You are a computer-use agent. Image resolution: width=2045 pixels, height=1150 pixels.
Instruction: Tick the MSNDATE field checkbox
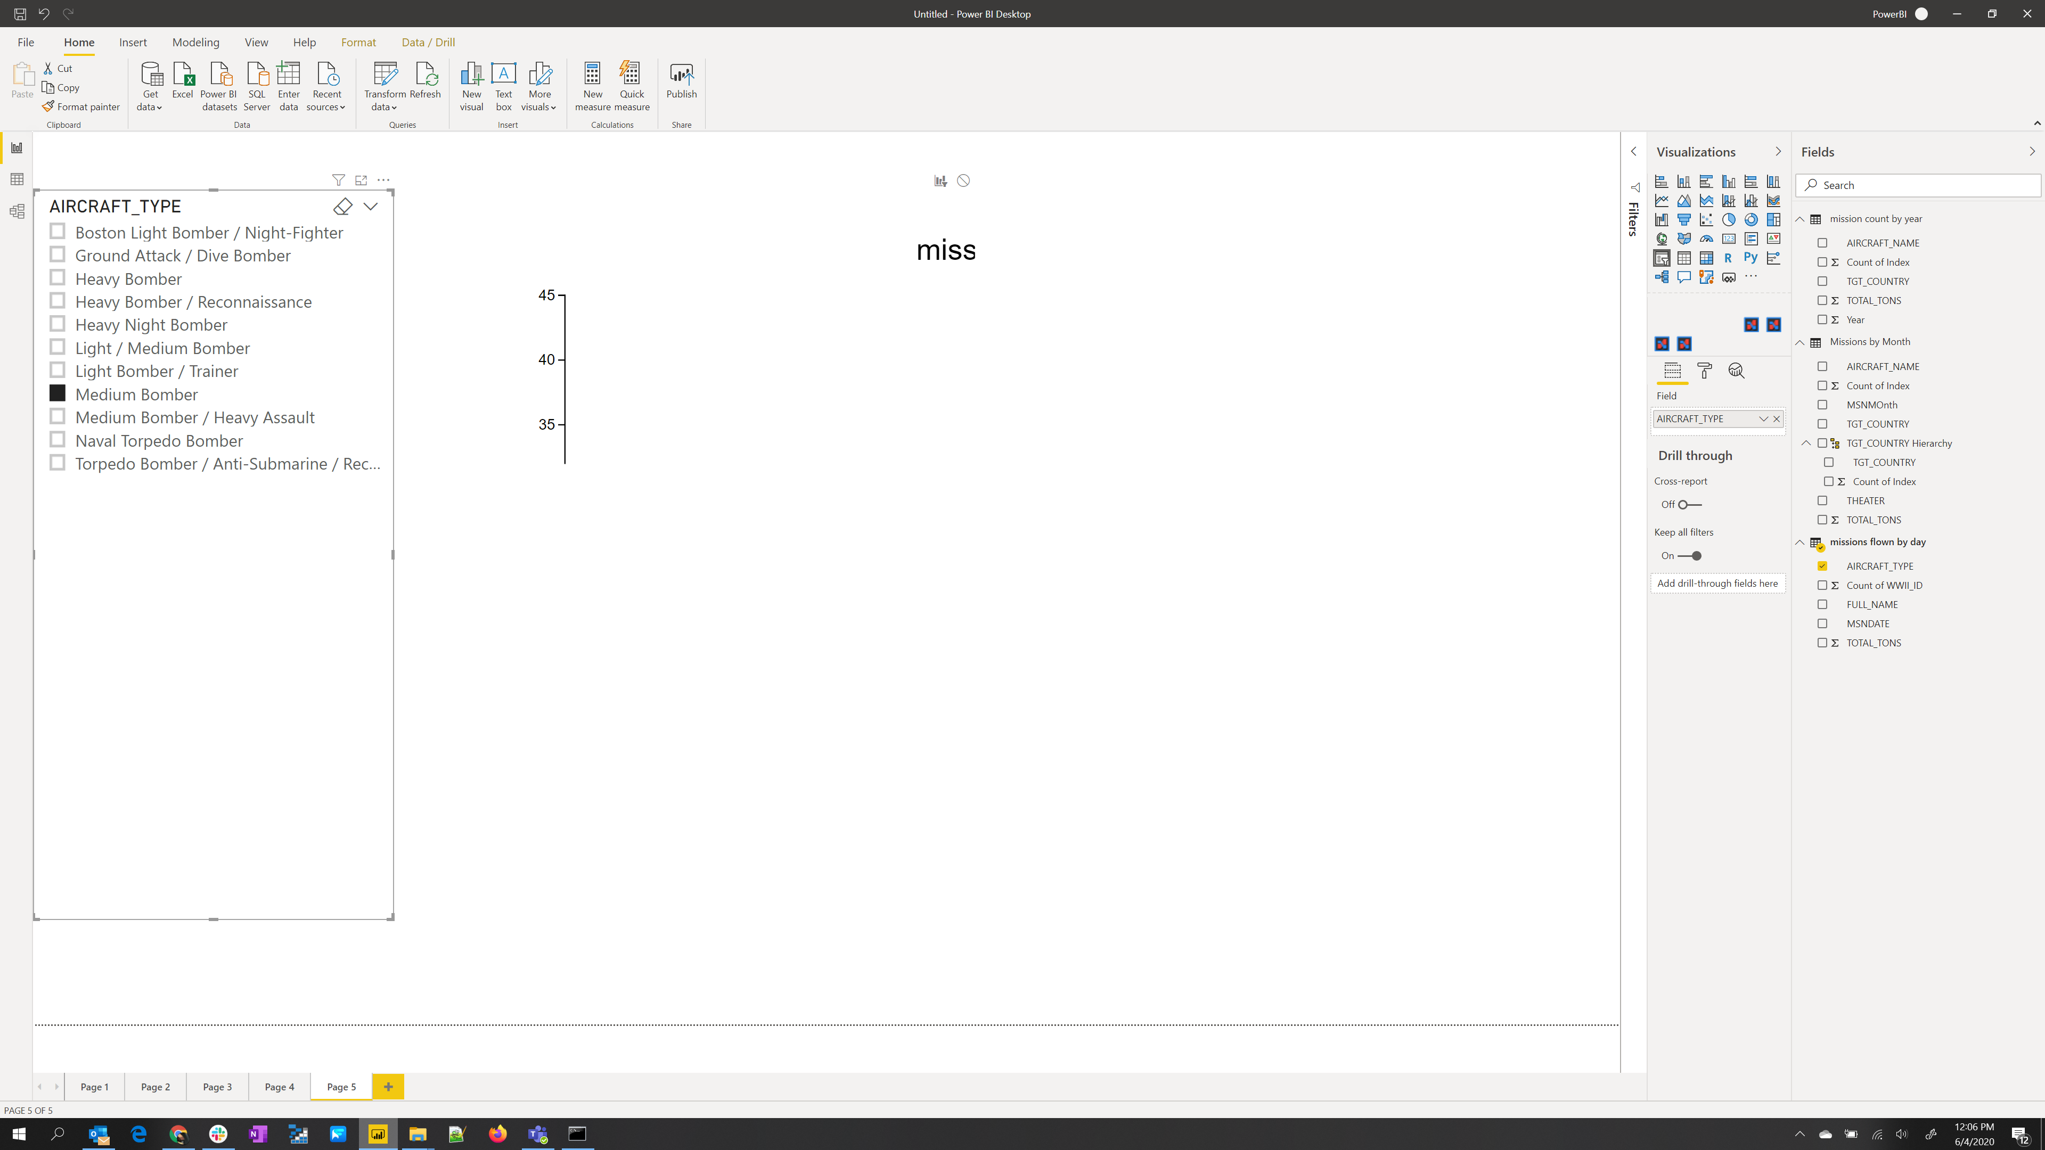tap(1822, 624)
